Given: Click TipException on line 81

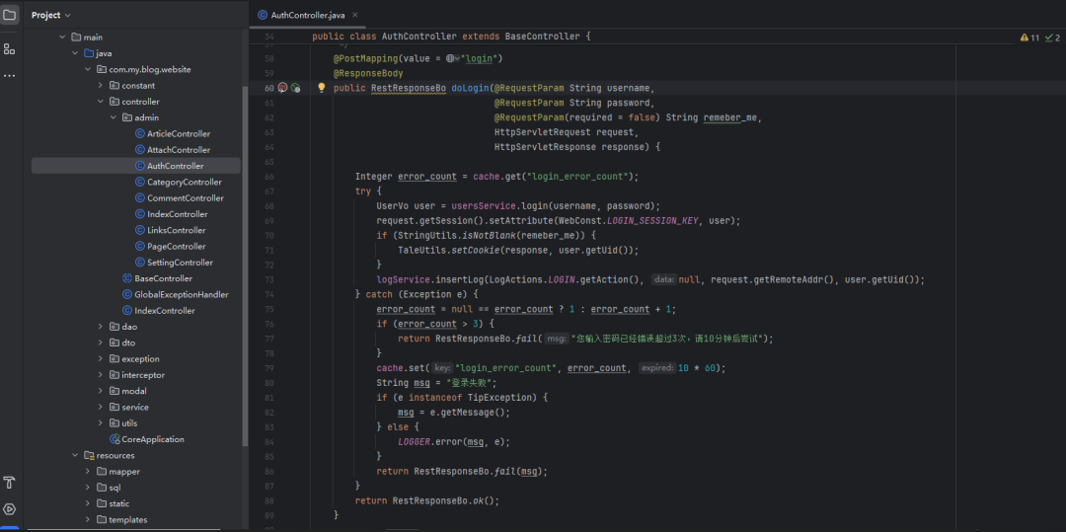Looking at the screenshot, I should click(500, 398).
